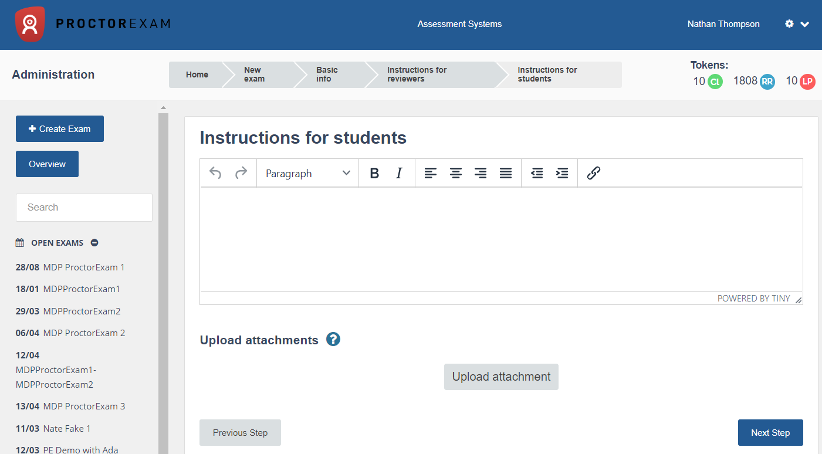This screenshot has width=822, height=454.
Task: Click the Next Step button
Action: click(770, 433)
